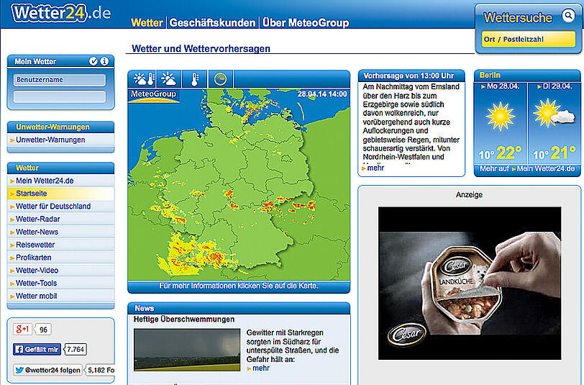Click the magnifier icon in Wettersuche
584x385 pixels.
(568, 16)
